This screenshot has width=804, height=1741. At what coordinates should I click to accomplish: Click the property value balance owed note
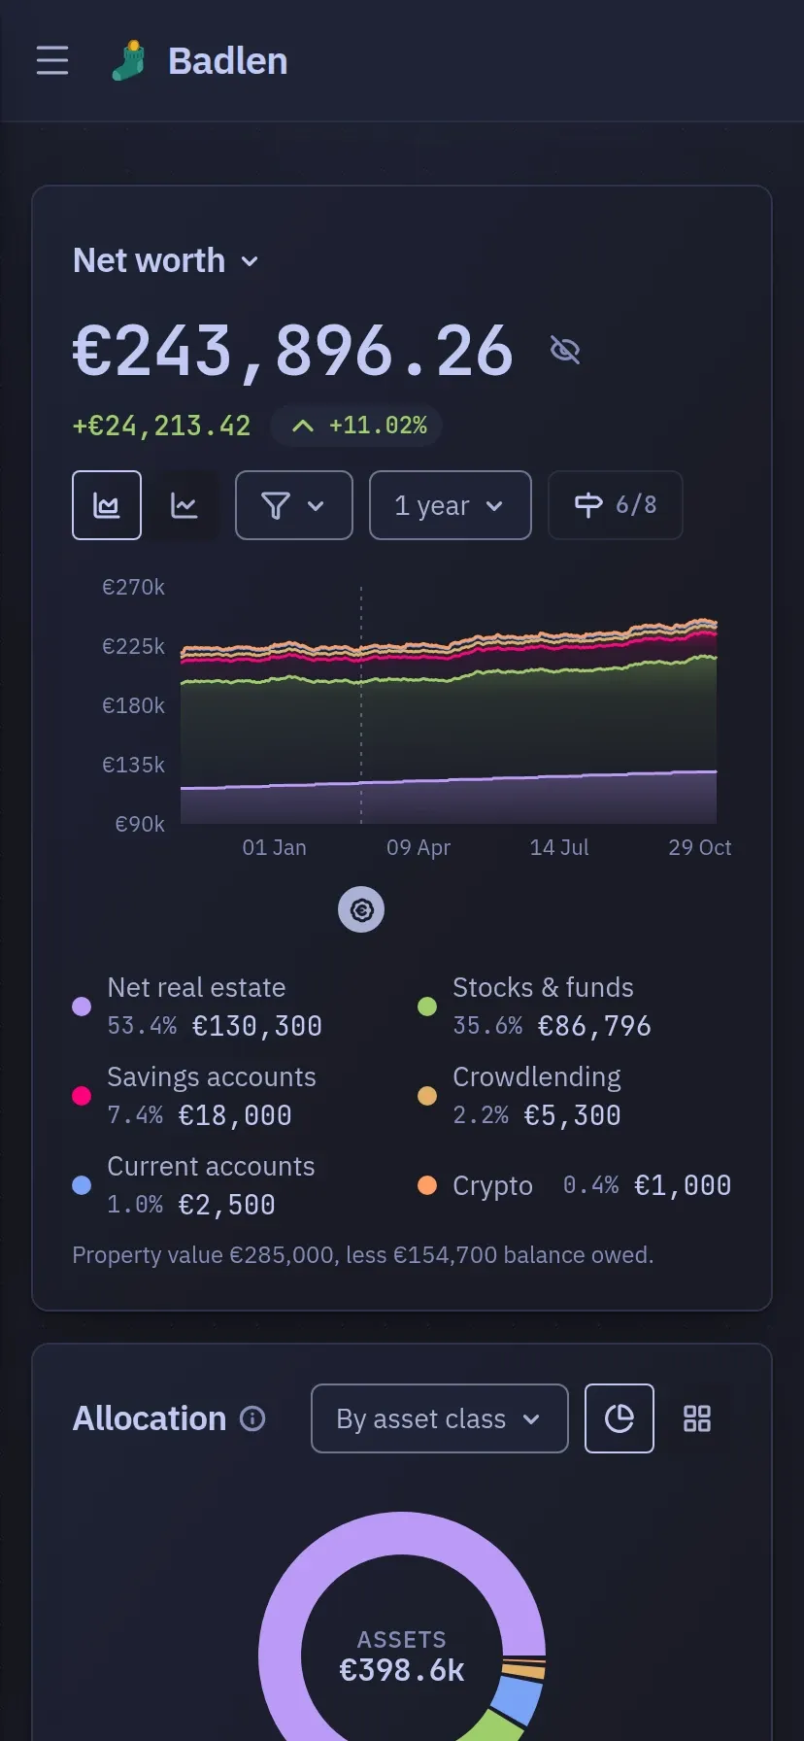point(363,1255)
